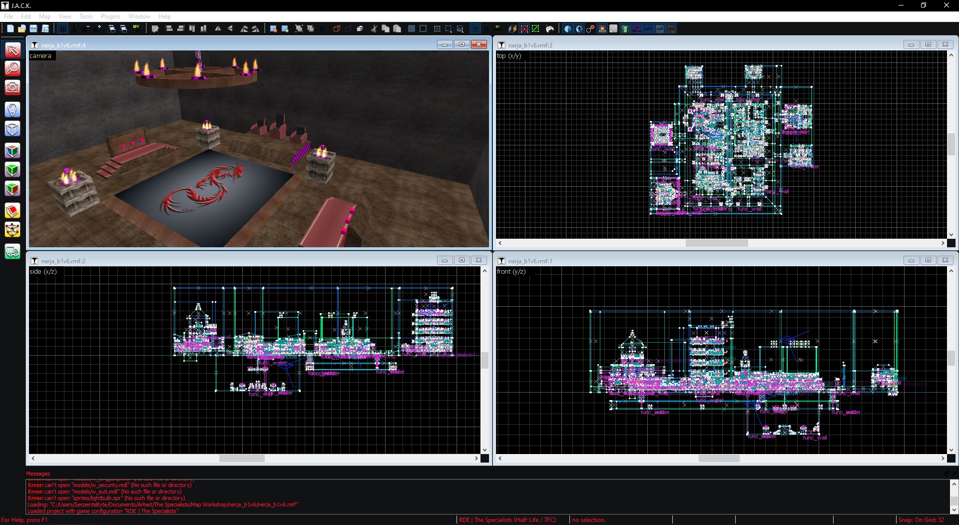Select the Camera tool
Image resolution: width=959 pixels, height=525 pixels.
pos(12,88)
